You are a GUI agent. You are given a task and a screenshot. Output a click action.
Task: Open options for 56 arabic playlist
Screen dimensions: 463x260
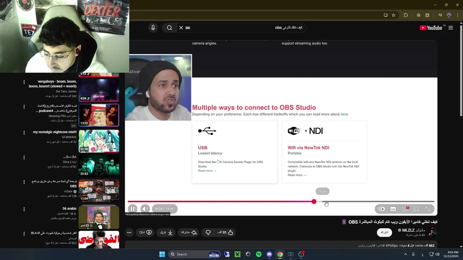coord(24,209)
